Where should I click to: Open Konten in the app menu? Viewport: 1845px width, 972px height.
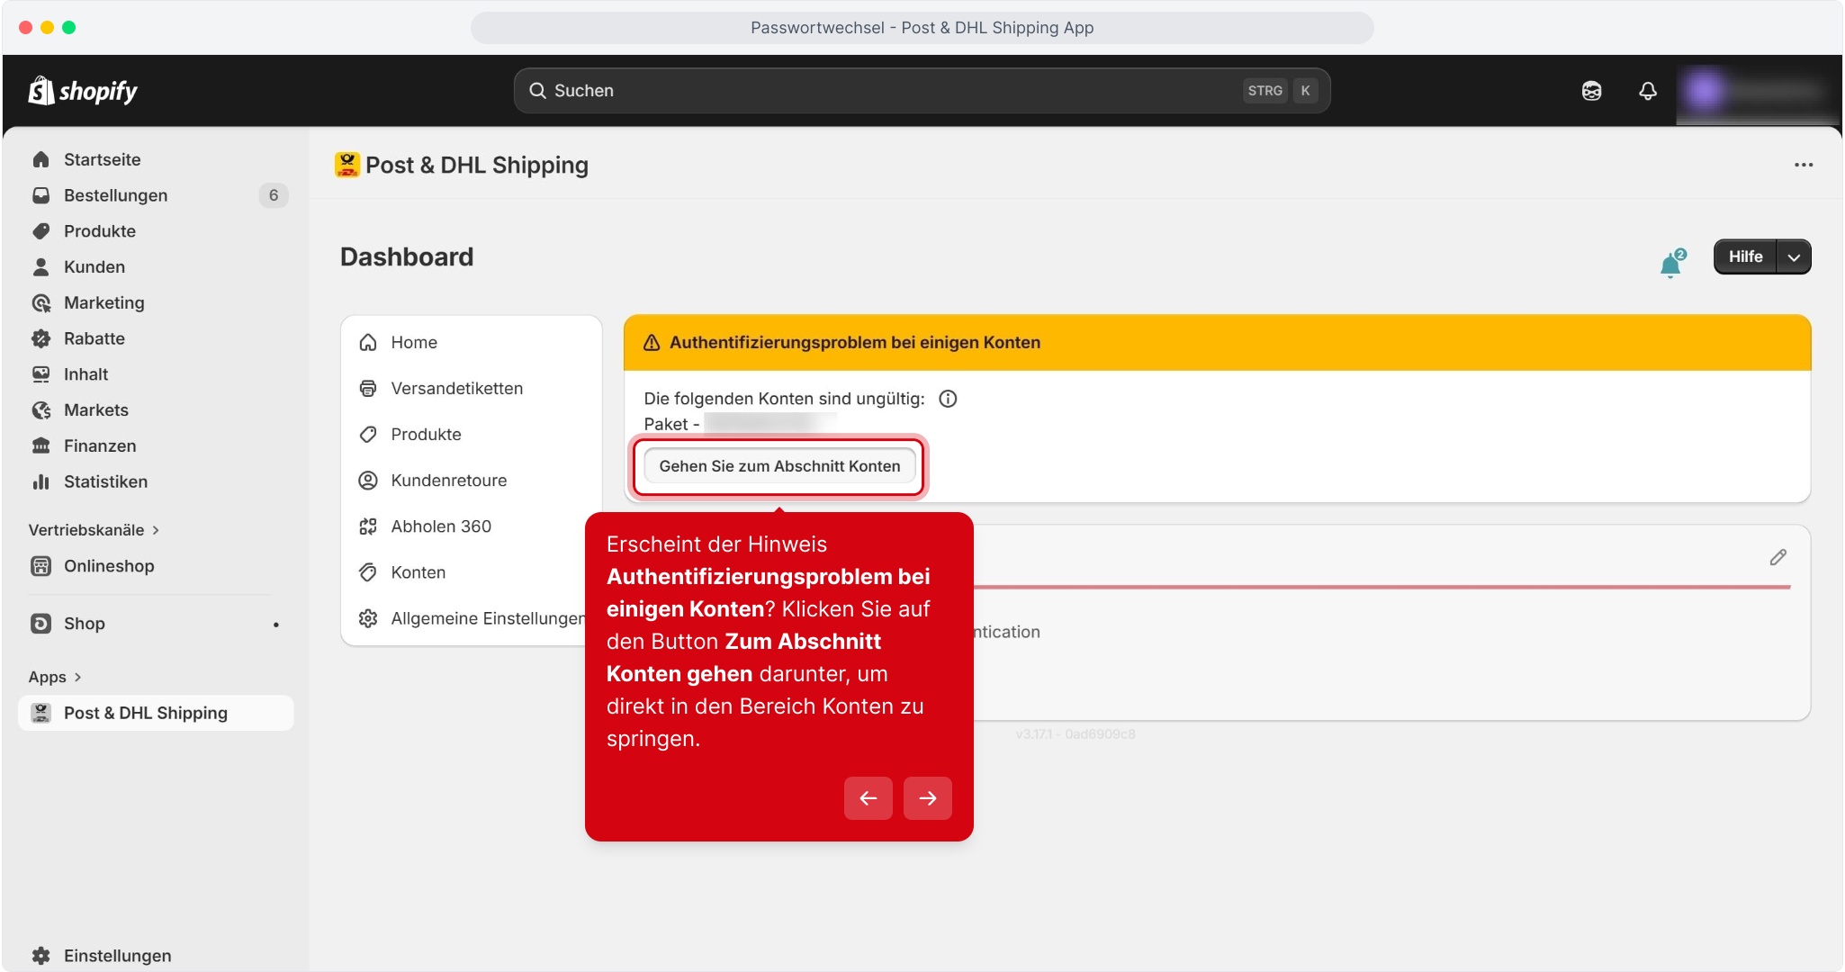472,572
